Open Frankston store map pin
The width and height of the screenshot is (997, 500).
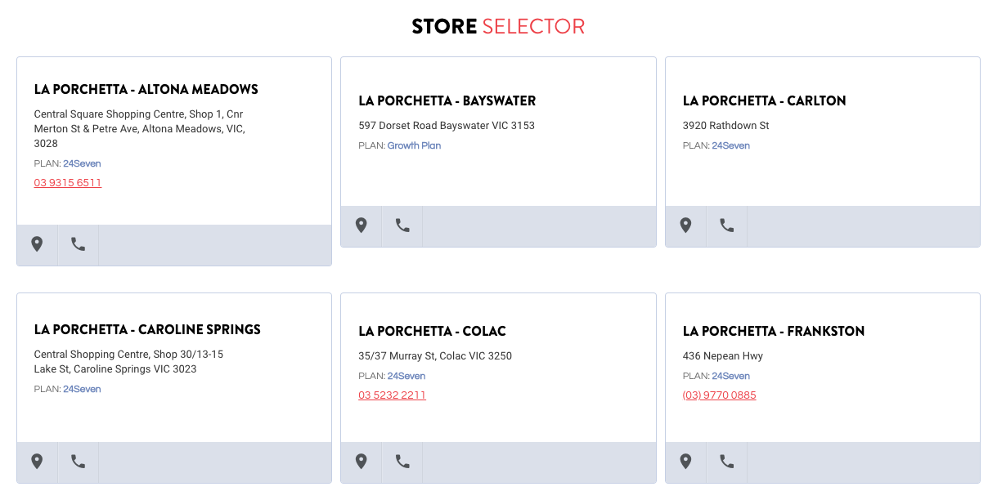pos(685,462)
